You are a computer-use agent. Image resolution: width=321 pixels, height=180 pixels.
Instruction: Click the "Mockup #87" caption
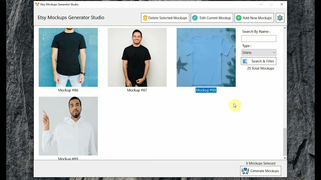tap(137, 90)
